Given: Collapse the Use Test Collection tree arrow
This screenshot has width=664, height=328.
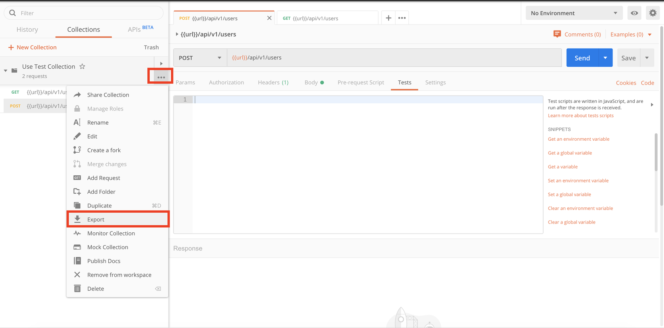Looking at the screenshot, I should point(6,71).
